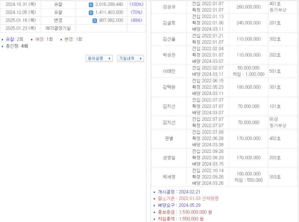
Task: Click the arrow marker beside 총보증금 amount
Action: [x=154, y=211]
